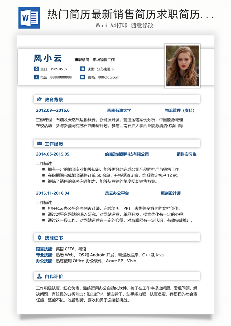Click date range 2014.05-2015.05
The height and width of the screenshot is (326, 231).
click(53, 154)
